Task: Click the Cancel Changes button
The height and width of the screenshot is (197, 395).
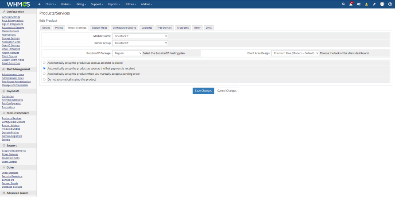Action: [227, 91]
